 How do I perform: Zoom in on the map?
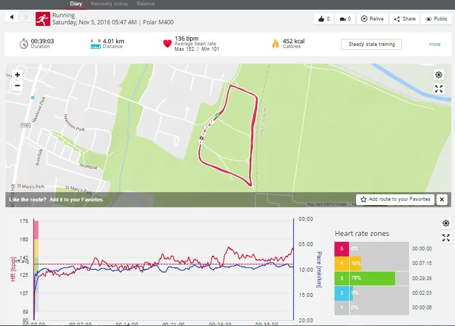pos(17,75)
